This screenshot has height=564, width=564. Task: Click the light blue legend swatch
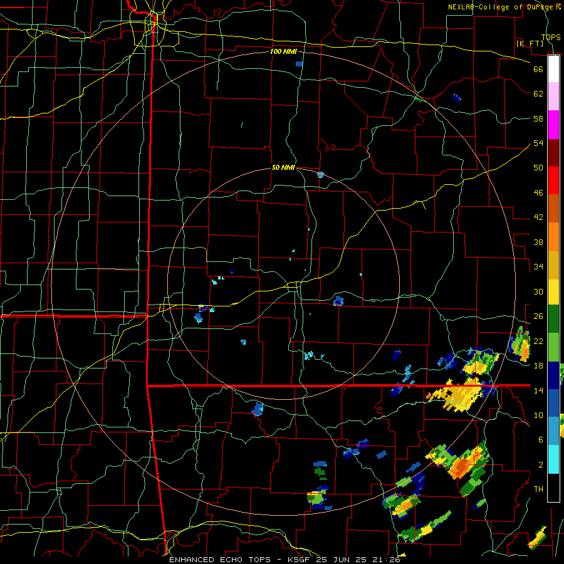(x=553, y=431)
